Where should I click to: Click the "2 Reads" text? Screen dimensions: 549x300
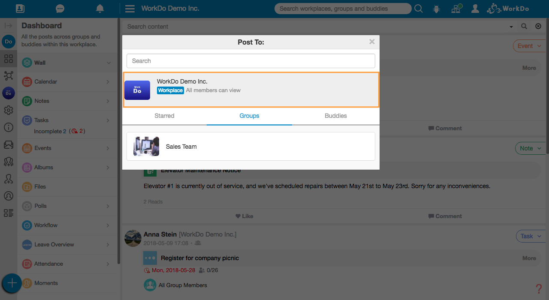pos(153,202)
